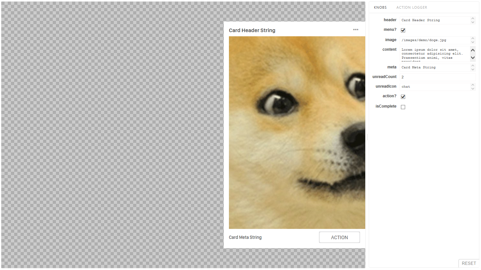
Task: Switch to the ACTION LOGGER tab
Action: [412, 7]
